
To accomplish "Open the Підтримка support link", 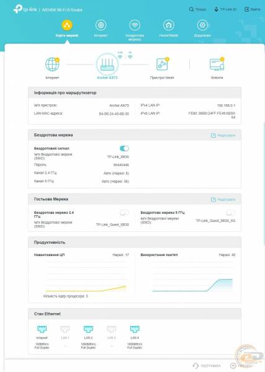I will click(207, 366).
